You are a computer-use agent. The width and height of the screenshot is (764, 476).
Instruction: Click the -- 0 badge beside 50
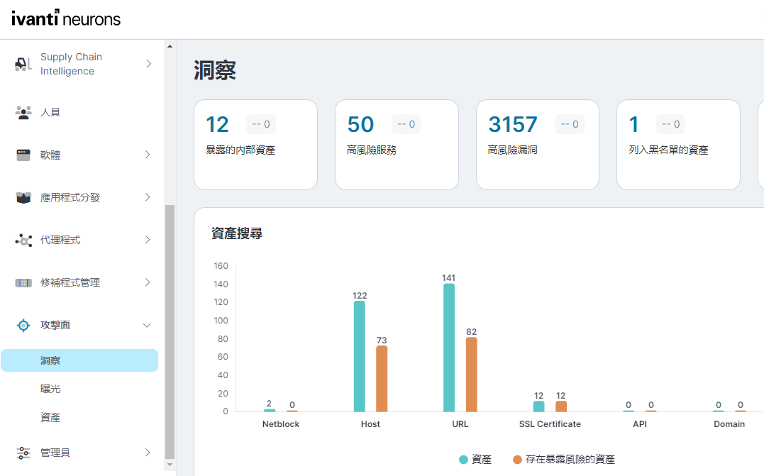point(406,124)
